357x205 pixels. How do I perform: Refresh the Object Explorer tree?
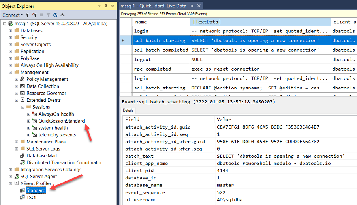click(x=55, y=15)
